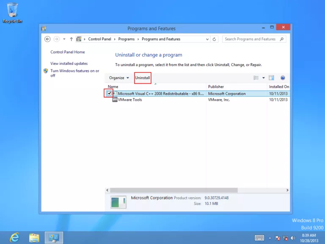Viewport: 325px width, 244px height.
Task: Click the details pane program thumbnail
Action: pyautogui.click(x=118, y=202)
